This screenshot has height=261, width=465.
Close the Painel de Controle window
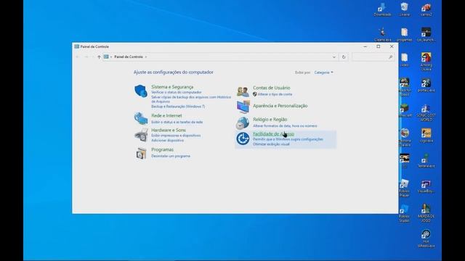tap(392, 46)
